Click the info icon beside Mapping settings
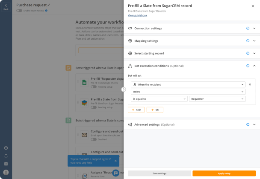The width and height of the screenshot is (260, 179). [x=248, y=41]
